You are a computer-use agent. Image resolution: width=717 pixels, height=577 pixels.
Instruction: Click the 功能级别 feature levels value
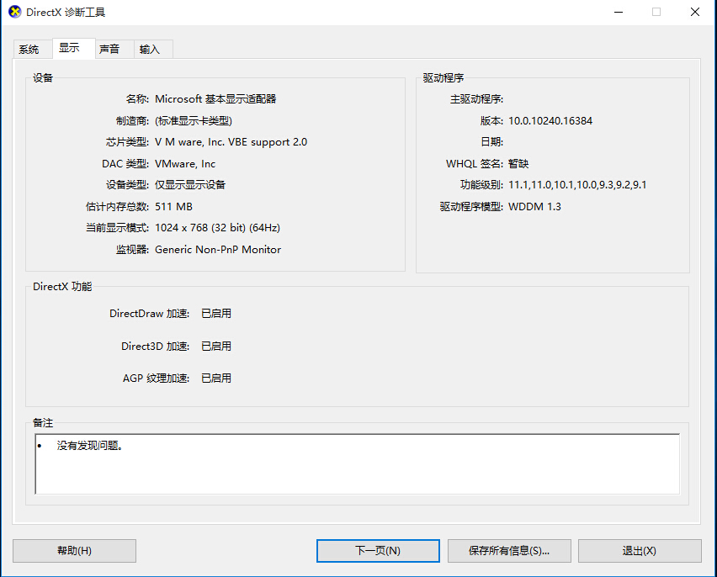tap(576, 184)
